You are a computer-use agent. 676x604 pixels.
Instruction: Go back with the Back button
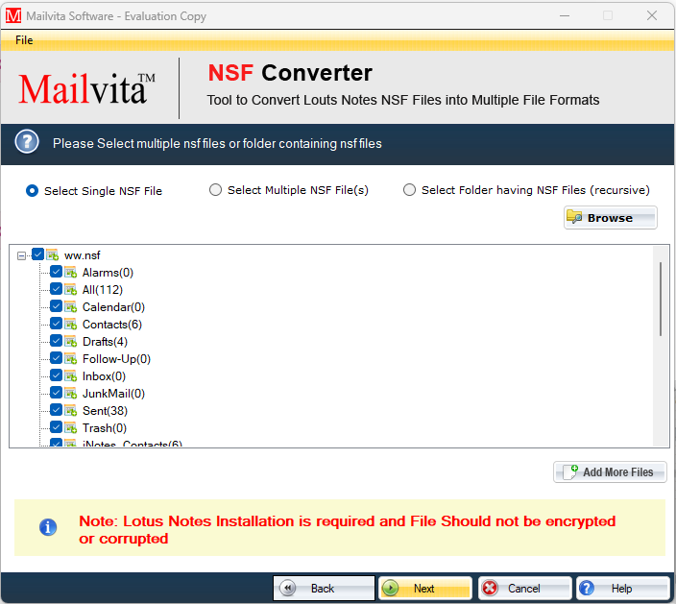(324, 588)
